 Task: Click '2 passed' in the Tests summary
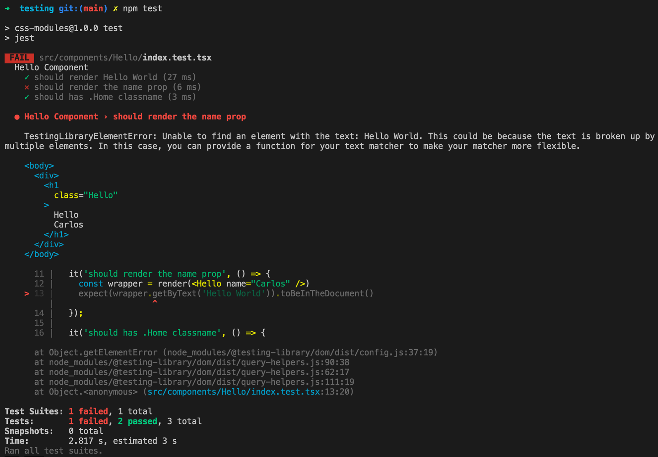tap(137, 421)
